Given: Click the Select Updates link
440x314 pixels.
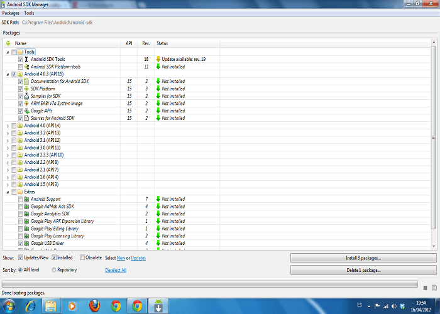Looking at the screenshot, I should pyautogui.click(x=138, y=258).
